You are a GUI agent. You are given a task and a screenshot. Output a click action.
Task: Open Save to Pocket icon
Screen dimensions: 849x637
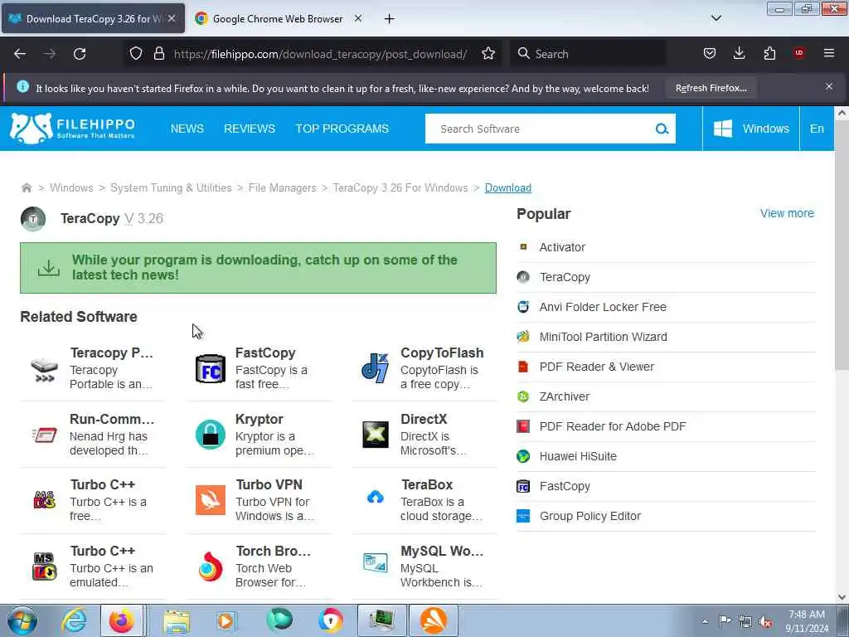710,54
